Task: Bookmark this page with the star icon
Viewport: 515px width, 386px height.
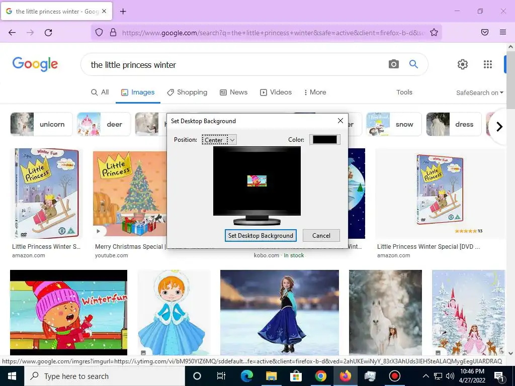Action: coord(434,32)
